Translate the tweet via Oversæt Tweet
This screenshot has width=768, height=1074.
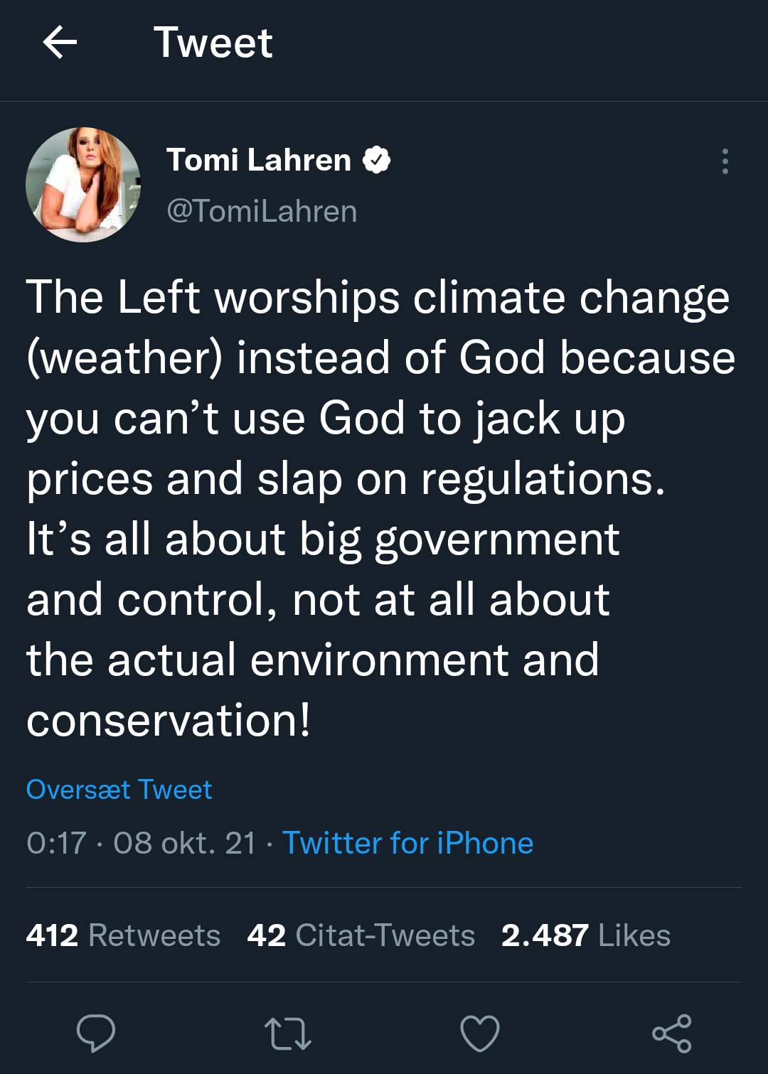[x=119, y=789]
